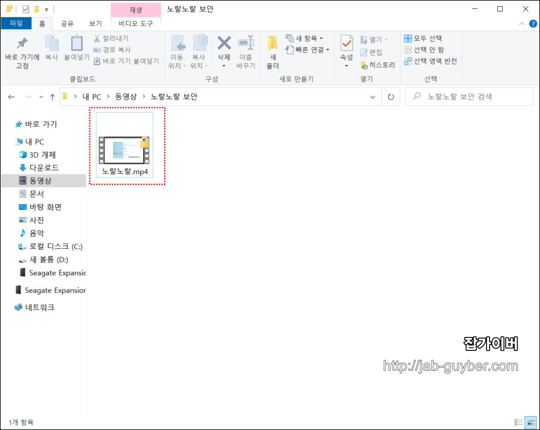
Task: Click Invert selection (선택 영역 반전)
Action: [x=430, y=61]
